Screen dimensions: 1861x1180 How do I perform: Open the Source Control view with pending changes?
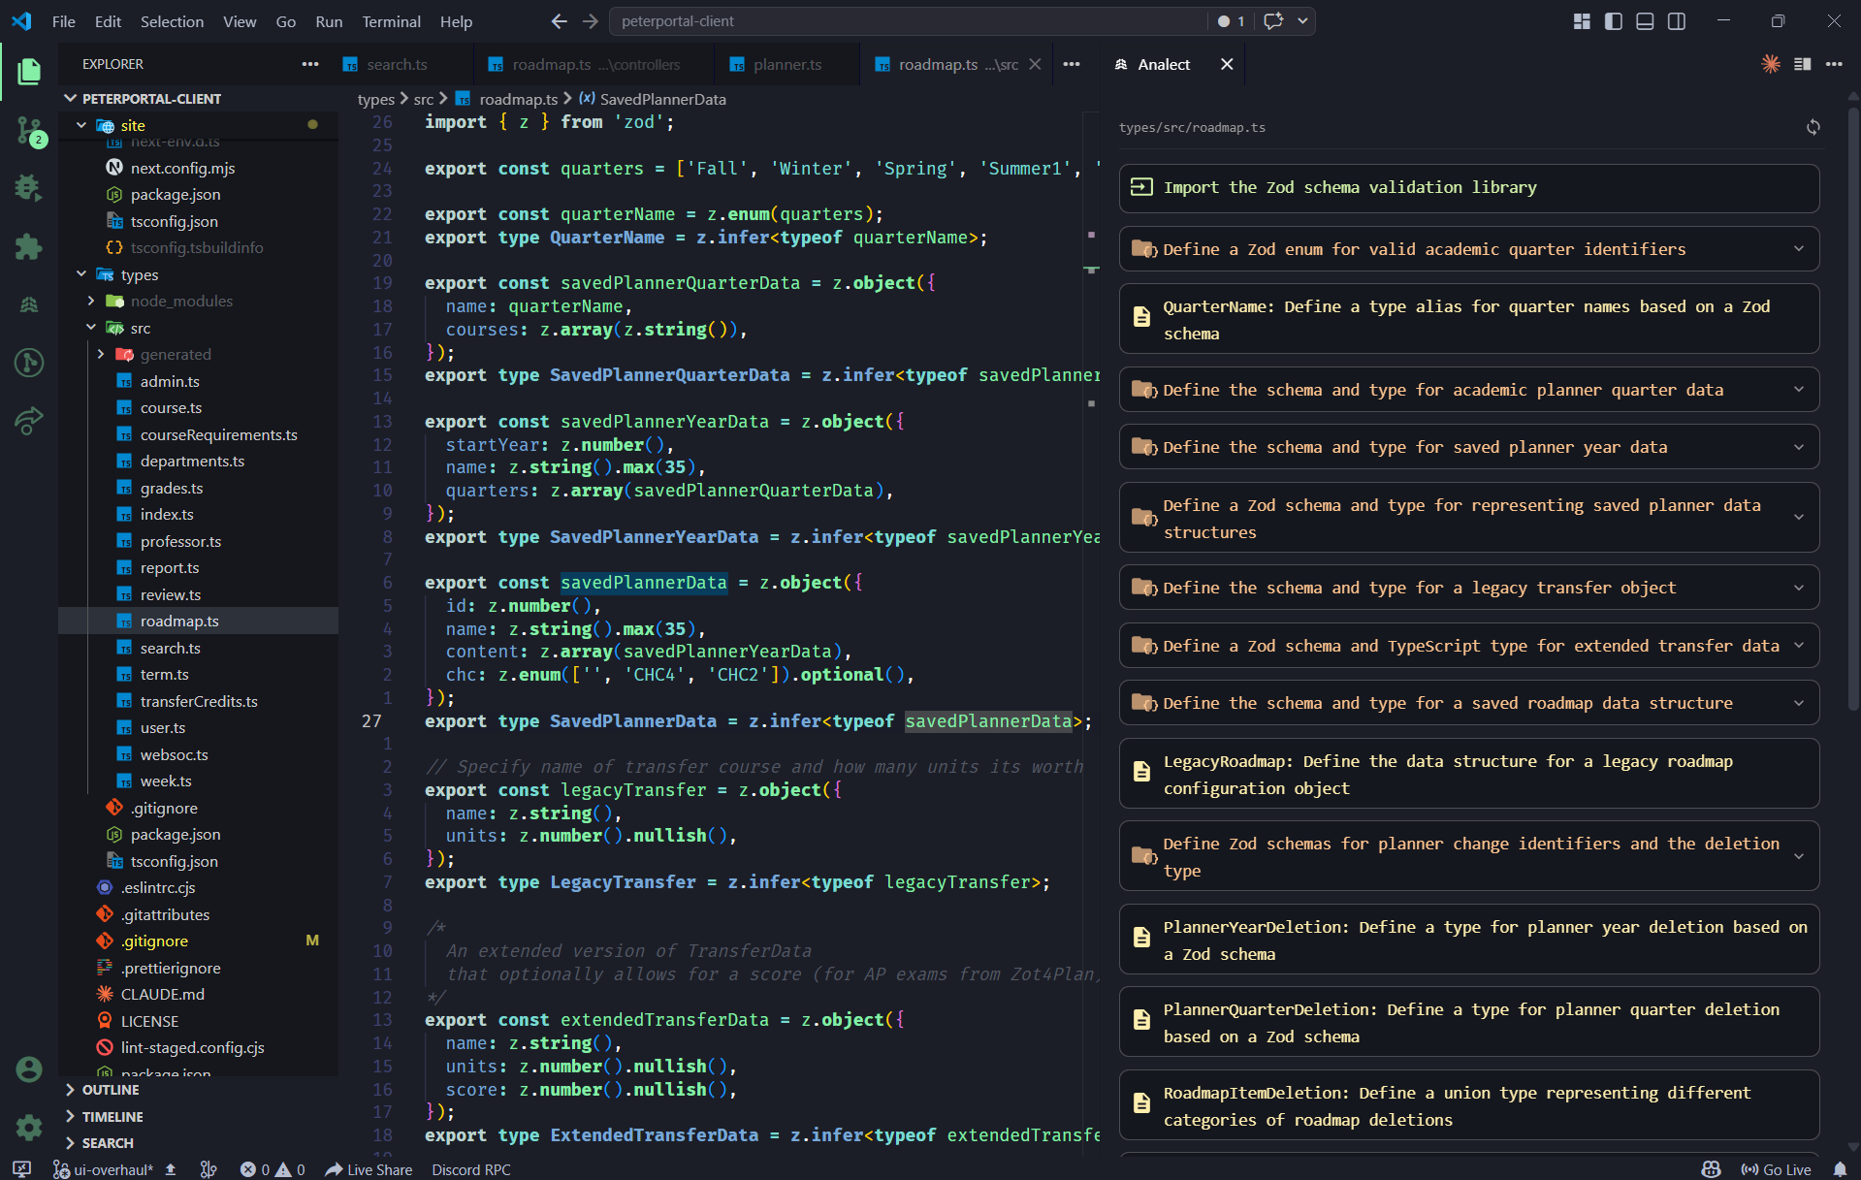pos(28,131)
